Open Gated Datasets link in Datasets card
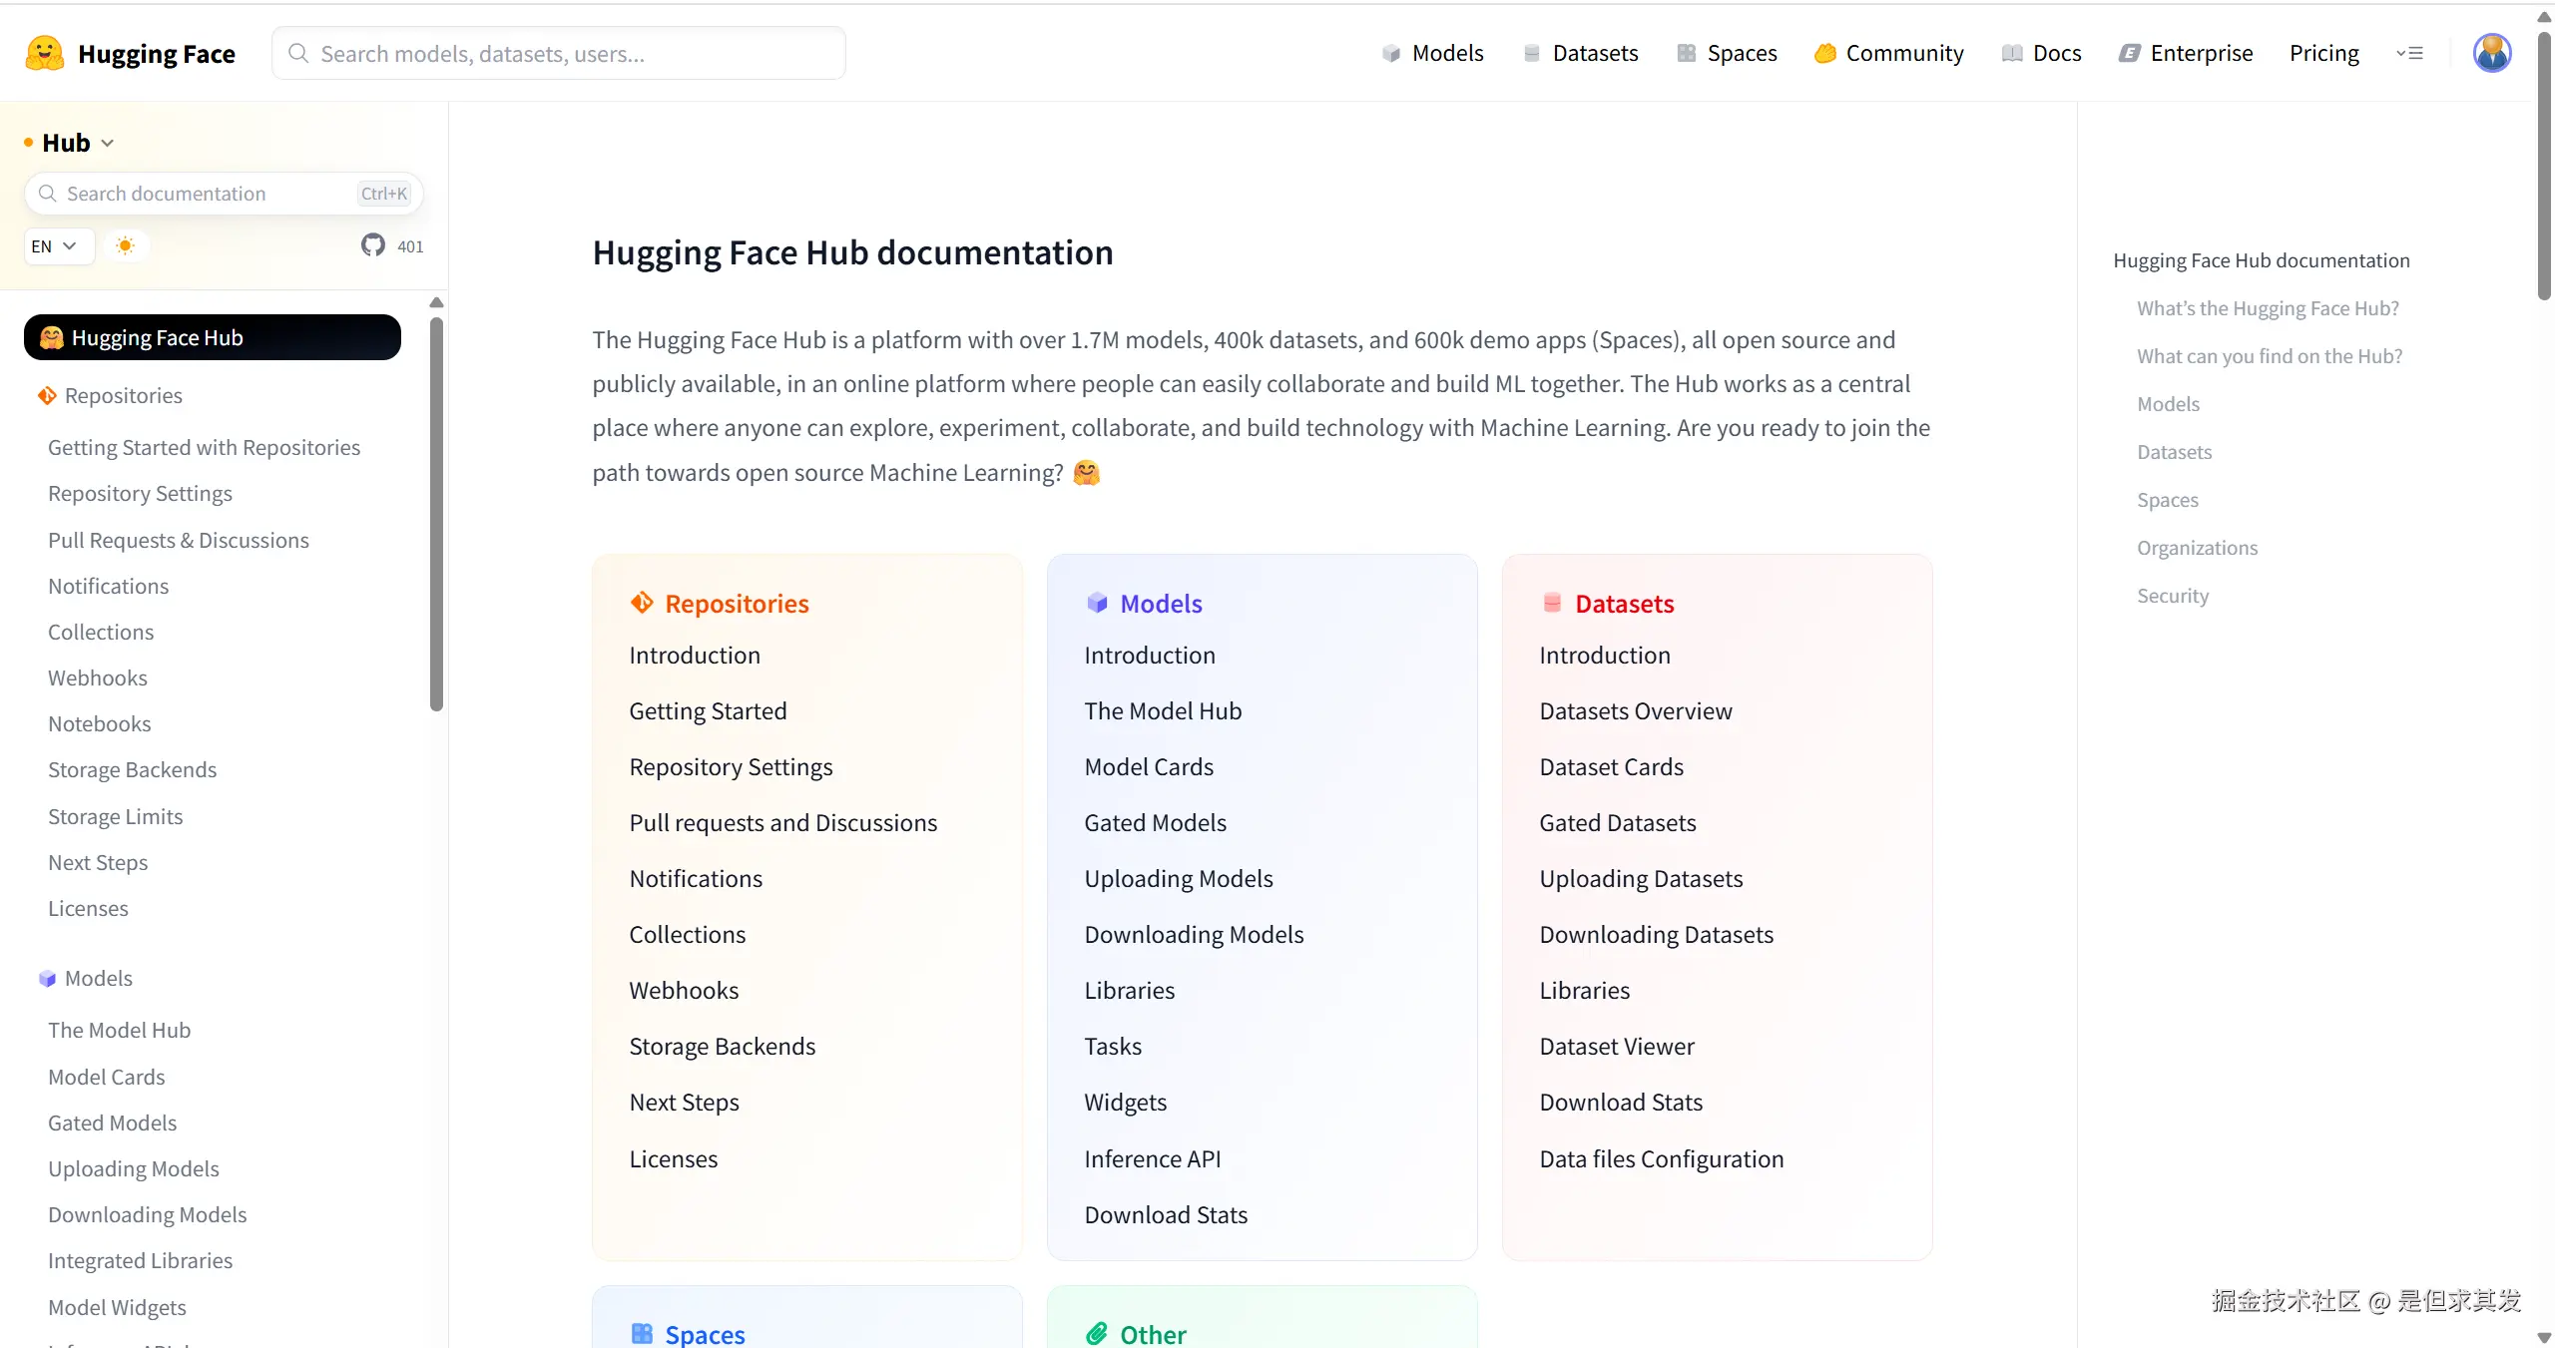 coord(1617,822)
